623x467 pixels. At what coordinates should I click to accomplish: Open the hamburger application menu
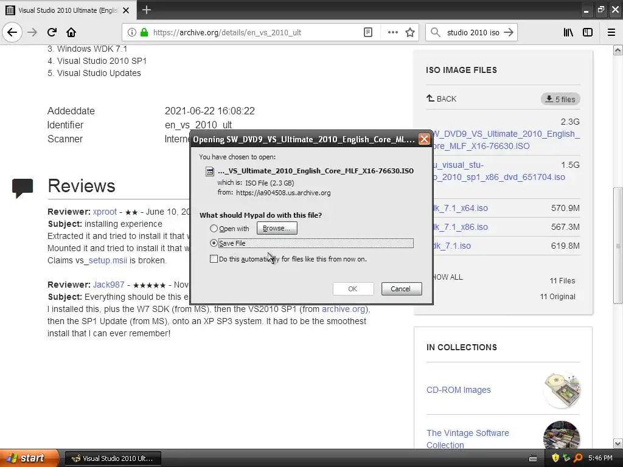611,33
